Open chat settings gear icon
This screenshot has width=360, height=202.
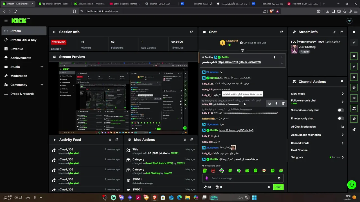pos(269,187)
